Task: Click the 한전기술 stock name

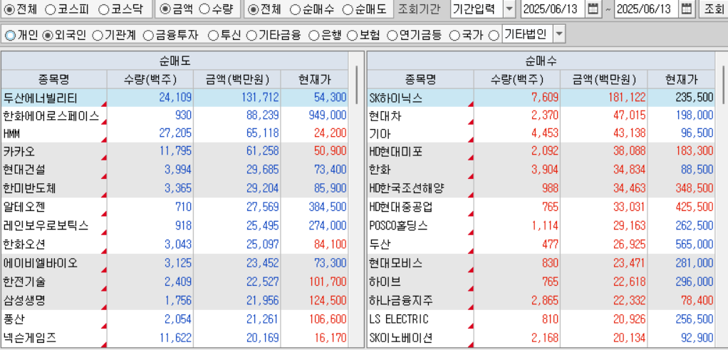Action: (x=24, y=282)
